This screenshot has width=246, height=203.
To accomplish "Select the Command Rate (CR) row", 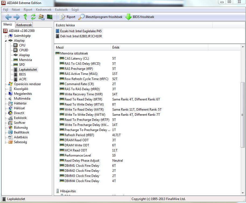I will tap(147, 84).
